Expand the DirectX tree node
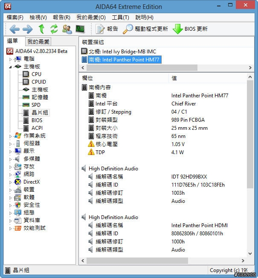 (x=10, y=182)
